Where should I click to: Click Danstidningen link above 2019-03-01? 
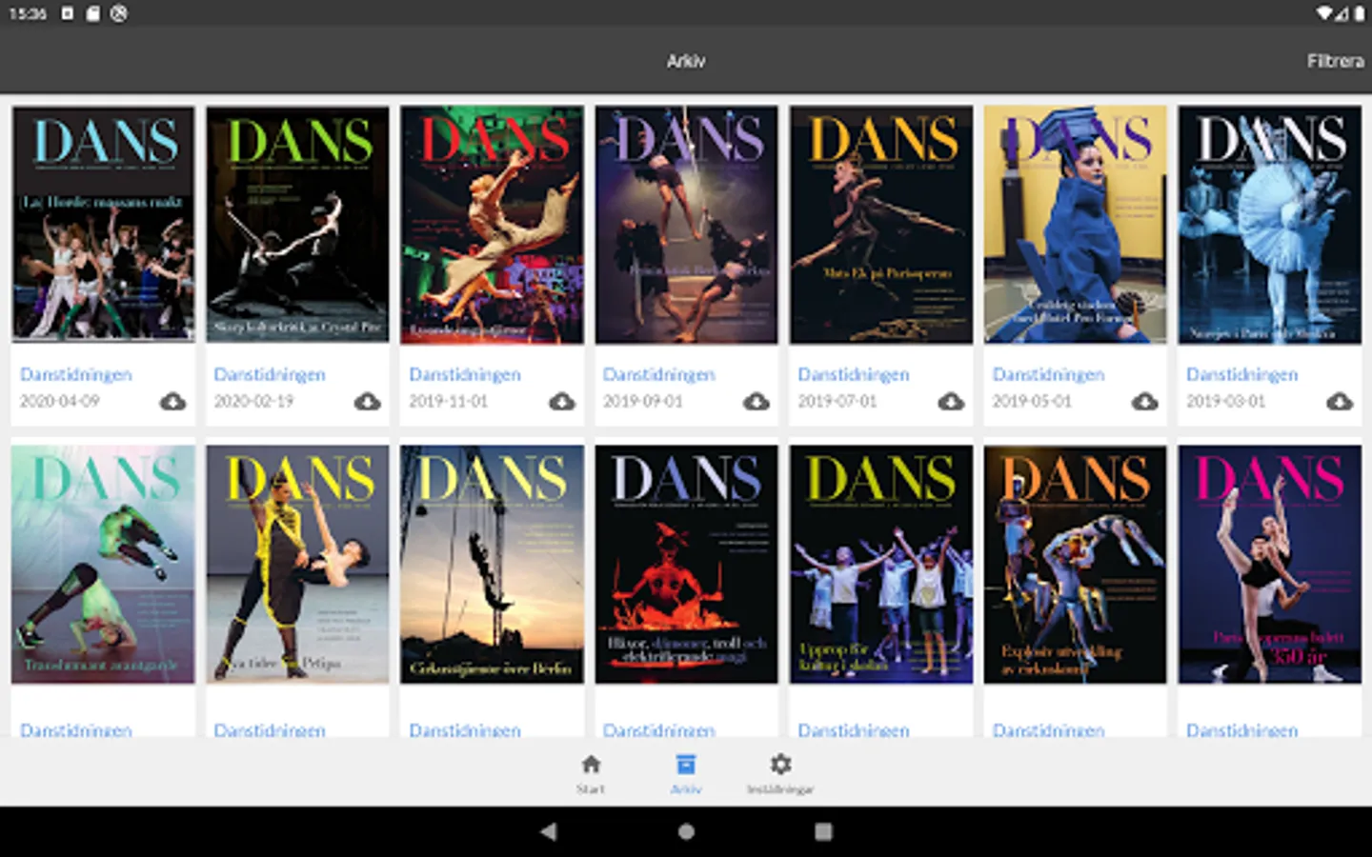(1242, 374)
